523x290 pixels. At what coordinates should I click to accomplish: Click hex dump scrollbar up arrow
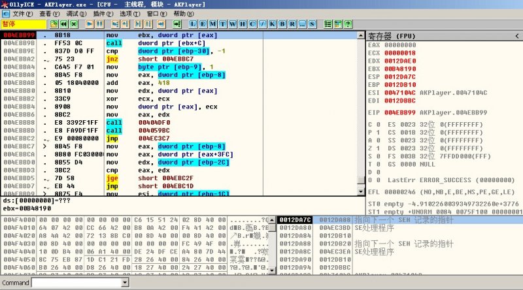pos(272,220)
